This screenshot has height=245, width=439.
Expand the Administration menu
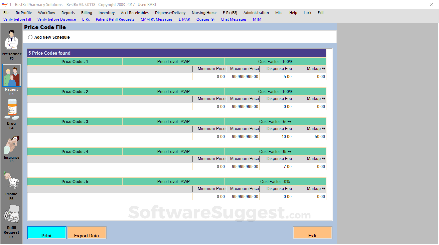tap(256, 13)
